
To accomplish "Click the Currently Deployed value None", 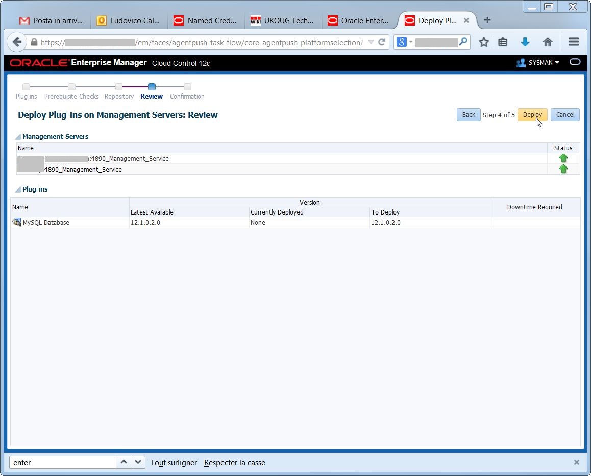I will pos(258,223).
